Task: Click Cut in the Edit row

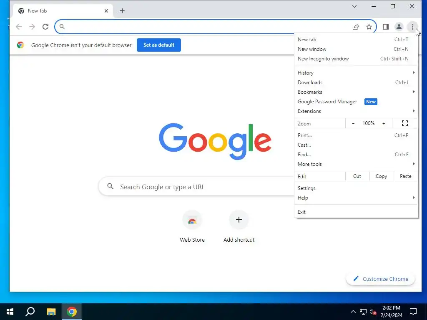Action: [357, 176]
